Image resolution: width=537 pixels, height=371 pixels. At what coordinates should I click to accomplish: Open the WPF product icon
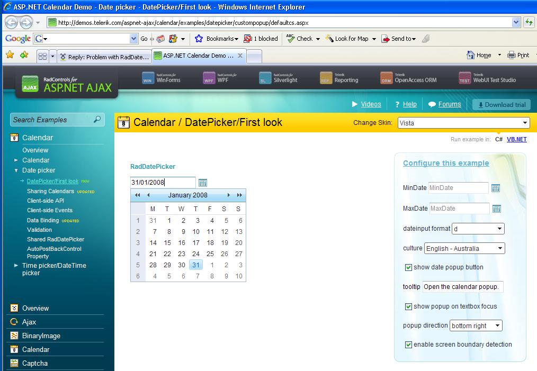(209, 78)
